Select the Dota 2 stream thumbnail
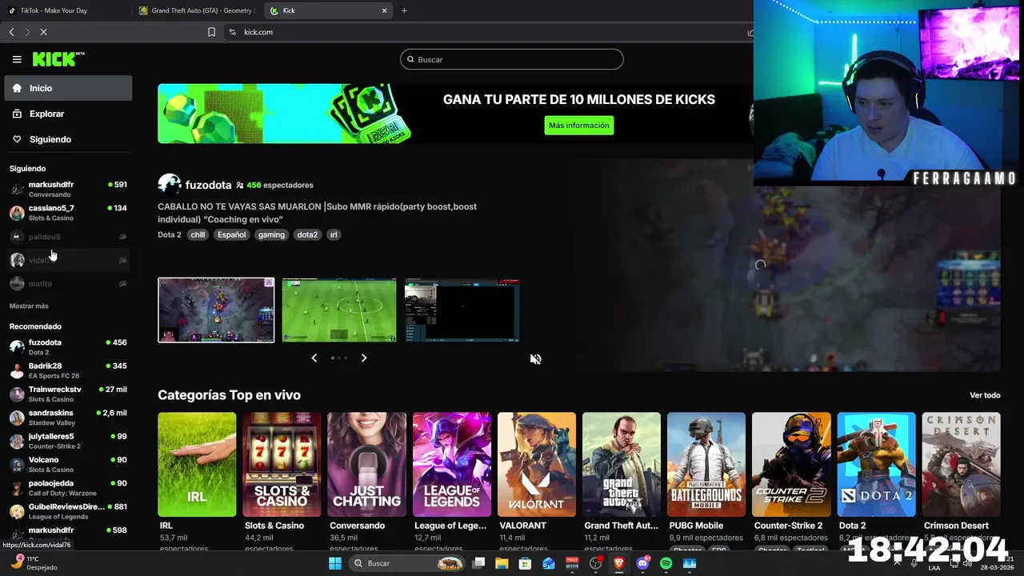Image resolution: width=1024 pixels, height=576 pixels. (216, 310)
